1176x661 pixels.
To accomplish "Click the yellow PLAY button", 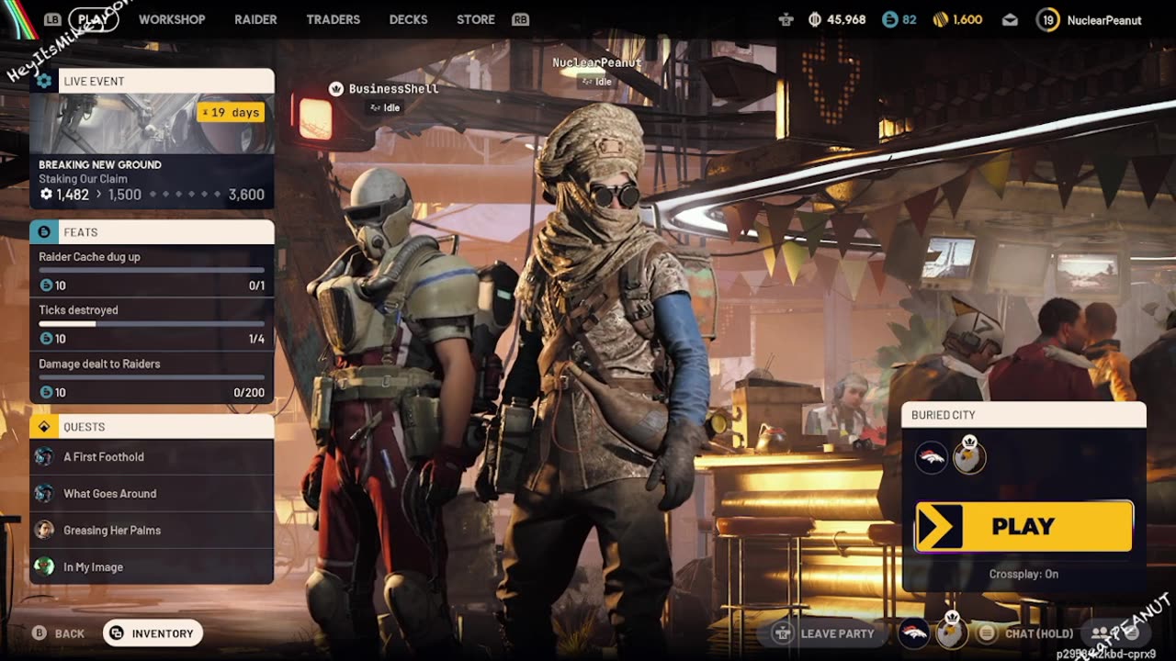I will pyautogui.click(x=1023, y=526).
